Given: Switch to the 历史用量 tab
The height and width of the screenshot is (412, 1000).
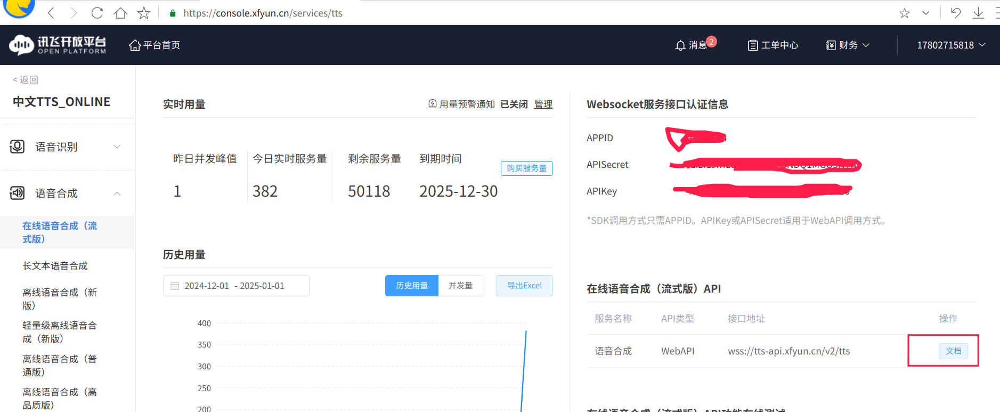Looking at the screenshot, I should pyautogui.click(x=412, y=286).
